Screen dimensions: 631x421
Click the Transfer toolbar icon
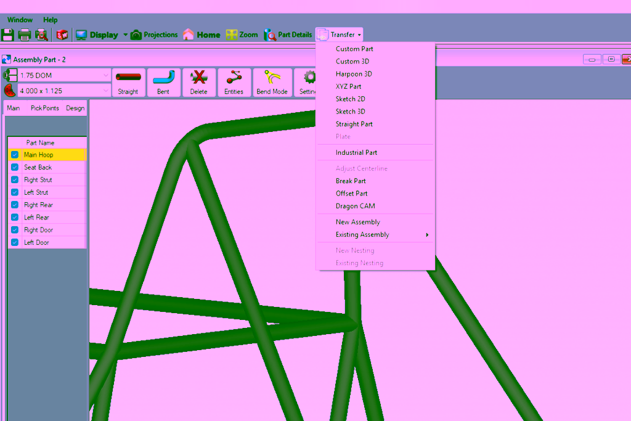coord(322,35)
